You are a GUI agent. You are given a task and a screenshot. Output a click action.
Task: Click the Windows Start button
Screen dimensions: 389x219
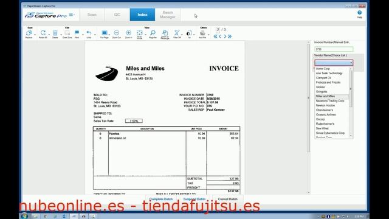click(24, 216)
